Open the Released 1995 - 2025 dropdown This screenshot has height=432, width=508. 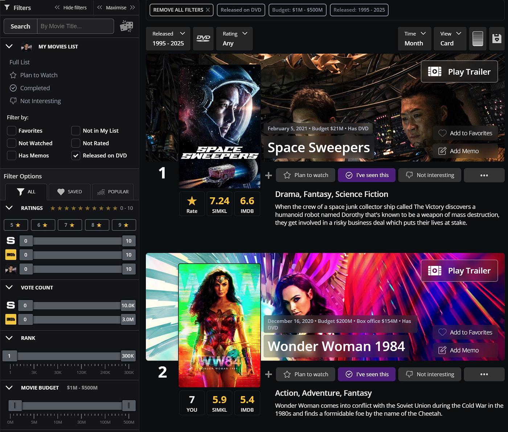(169, 38)
